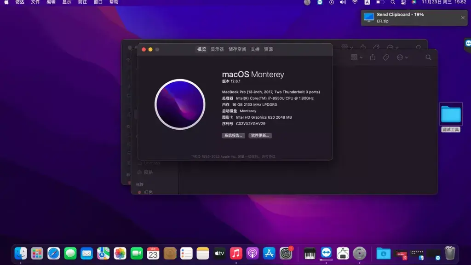Open the volume control in menu bar
The width and height of the screenshot is (471, 265).
coord(343,2)
